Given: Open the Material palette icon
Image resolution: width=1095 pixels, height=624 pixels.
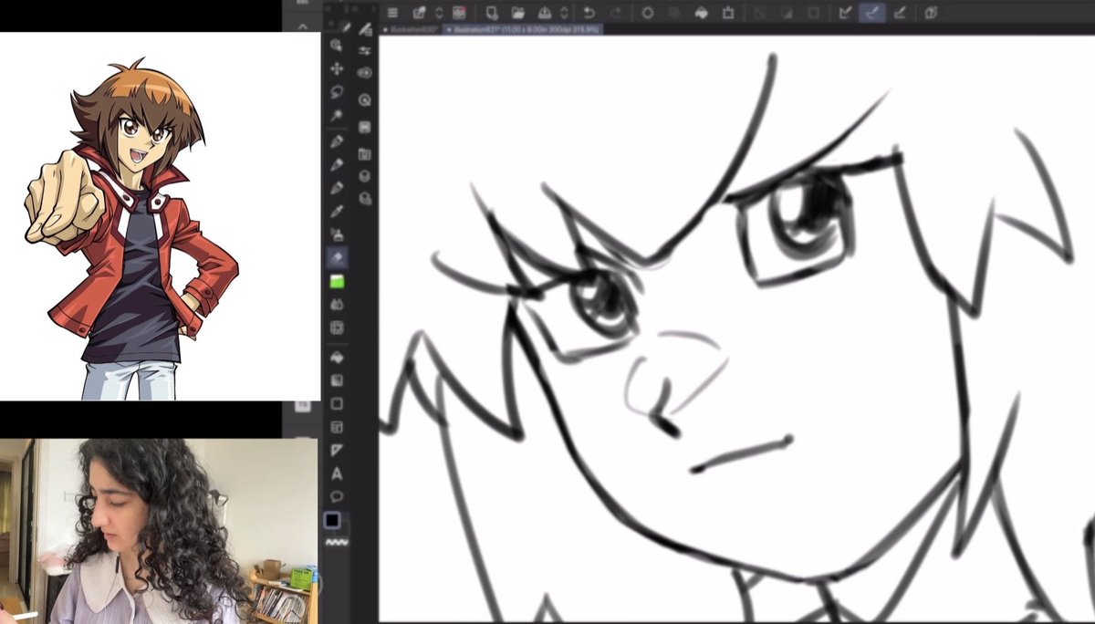Looking at the screenshot, I should 365,127.
